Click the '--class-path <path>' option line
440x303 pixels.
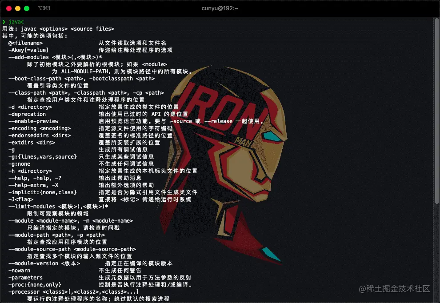point(86,92)
